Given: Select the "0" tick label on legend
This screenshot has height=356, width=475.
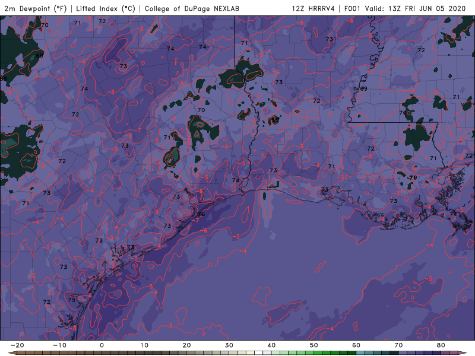Looking at the screenshot, I should [102, 345].
